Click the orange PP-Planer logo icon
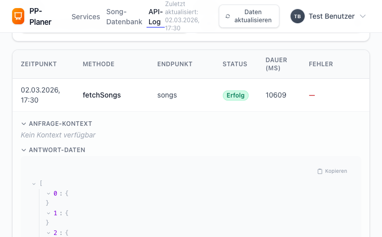Image resolution: width=382 pixels, height=237 pixels. click(x=18, y=16)
